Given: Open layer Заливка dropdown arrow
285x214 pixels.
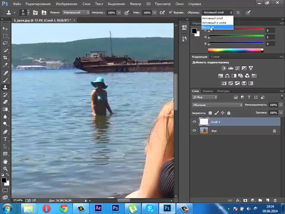Looking at the screenshot, I should click(281, 113).
